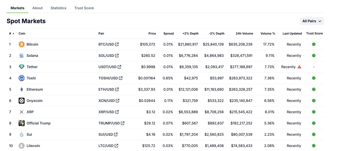Switch to the Statistics tab
This screenshot has height=151, width=345.
coord(58,8)
